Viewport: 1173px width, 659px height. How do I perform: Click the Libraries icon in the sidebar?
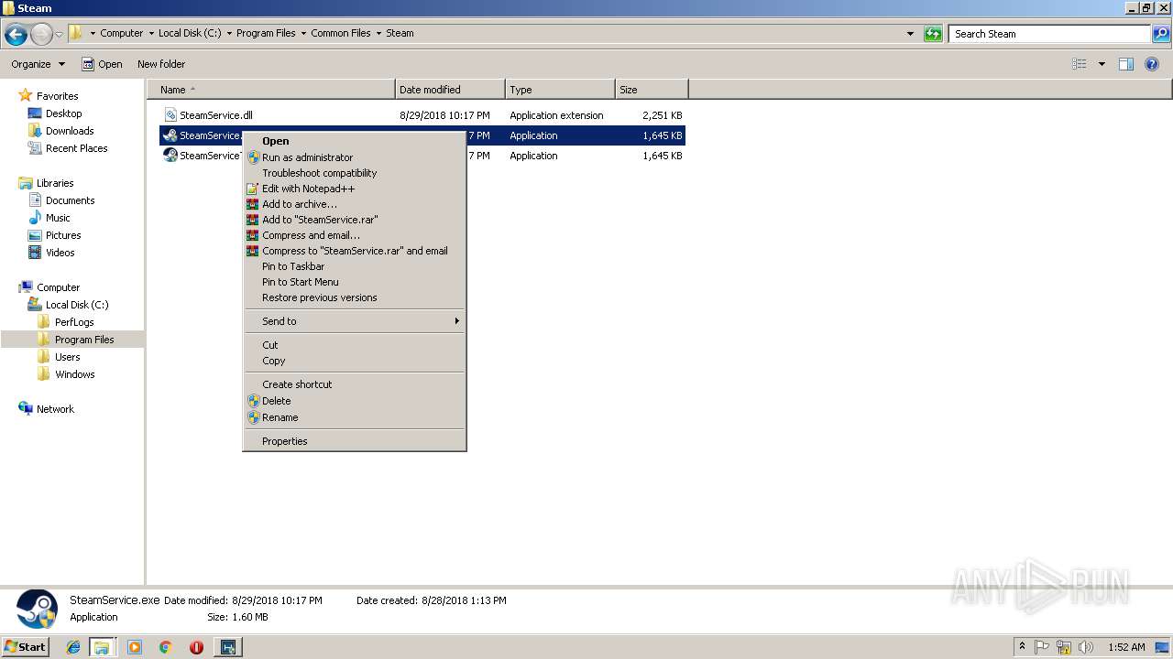coord(26,183)
